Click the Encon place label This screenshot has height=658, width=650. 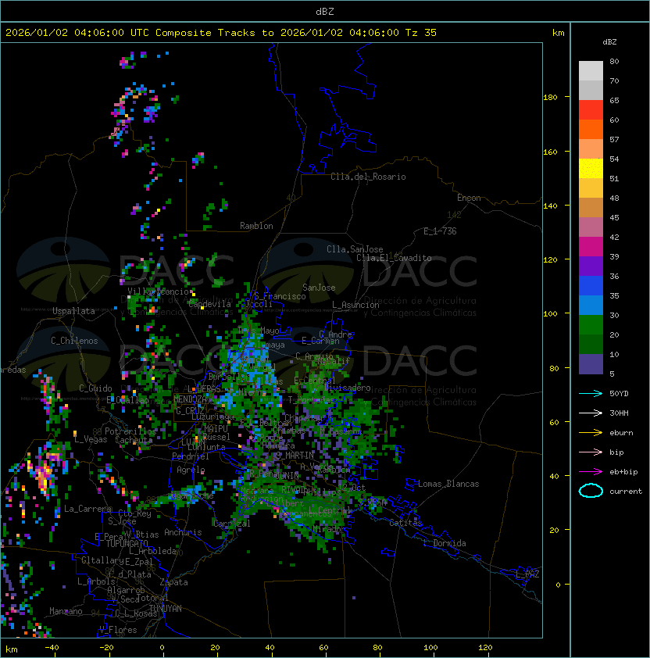[469, 197]
